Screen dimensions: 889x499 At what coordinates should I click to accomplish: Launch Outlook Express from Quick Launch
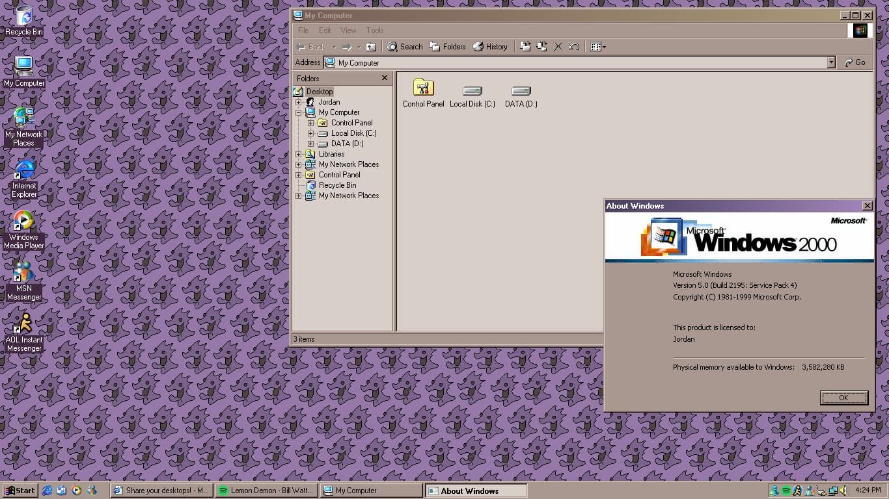pos(62,491)
